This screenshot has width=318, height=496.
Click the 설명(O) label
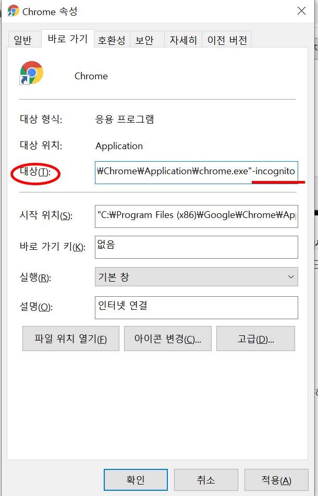pos(36,307)
